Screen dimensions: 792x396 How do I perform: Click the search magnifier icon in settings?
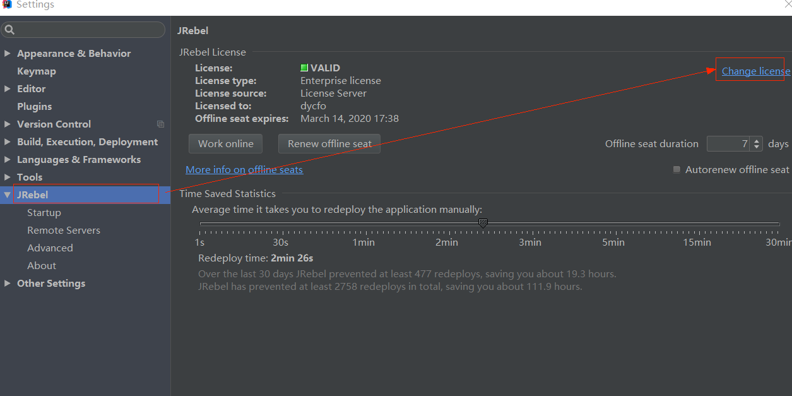[x=9, y=30]
